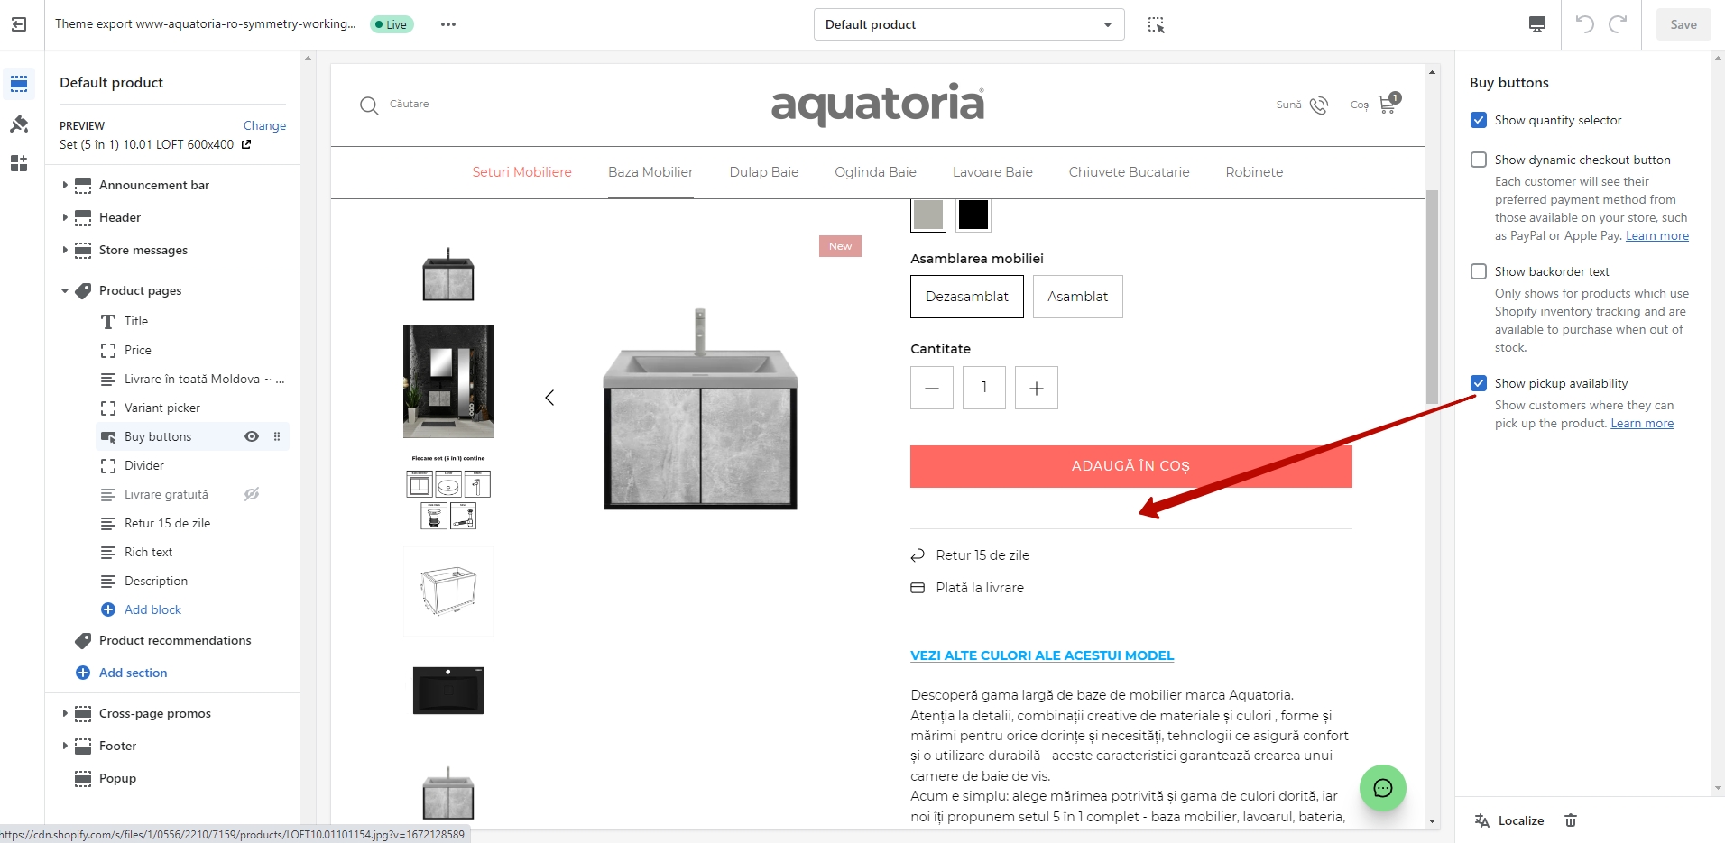Viewport: 1725px width, 843px height.
Task: Choose the black color swatch
Action: pos(973,215)
